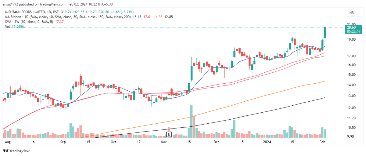Click the current price label 20.60
The width and height of the screenshot is (366, 156).
(352, 27)
